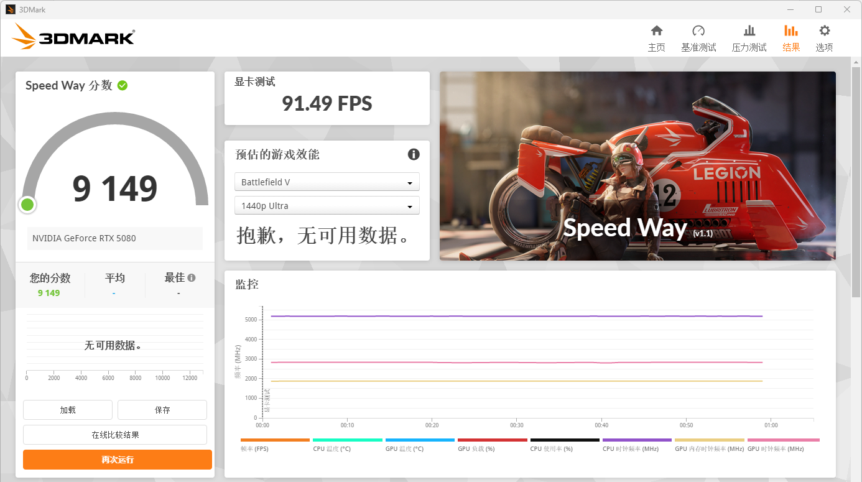Click the 在线比较结果 button
Screen dimensions: 862x482
tap(115, 435)
